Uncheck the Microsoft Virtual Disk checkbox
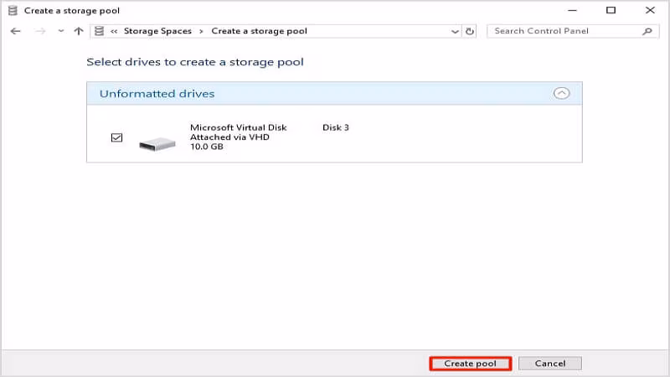670x377 pixels. point(117,137)
